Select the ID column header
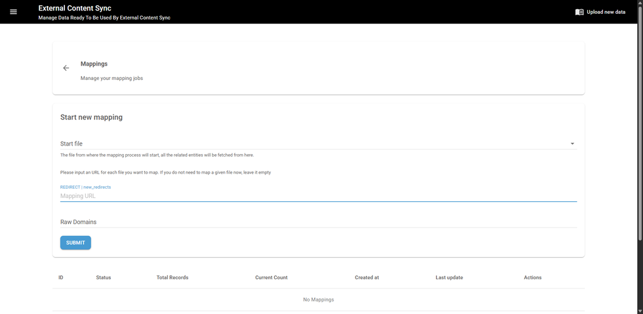The width and height of the screenshot is (643, 314). pos(60,277)
